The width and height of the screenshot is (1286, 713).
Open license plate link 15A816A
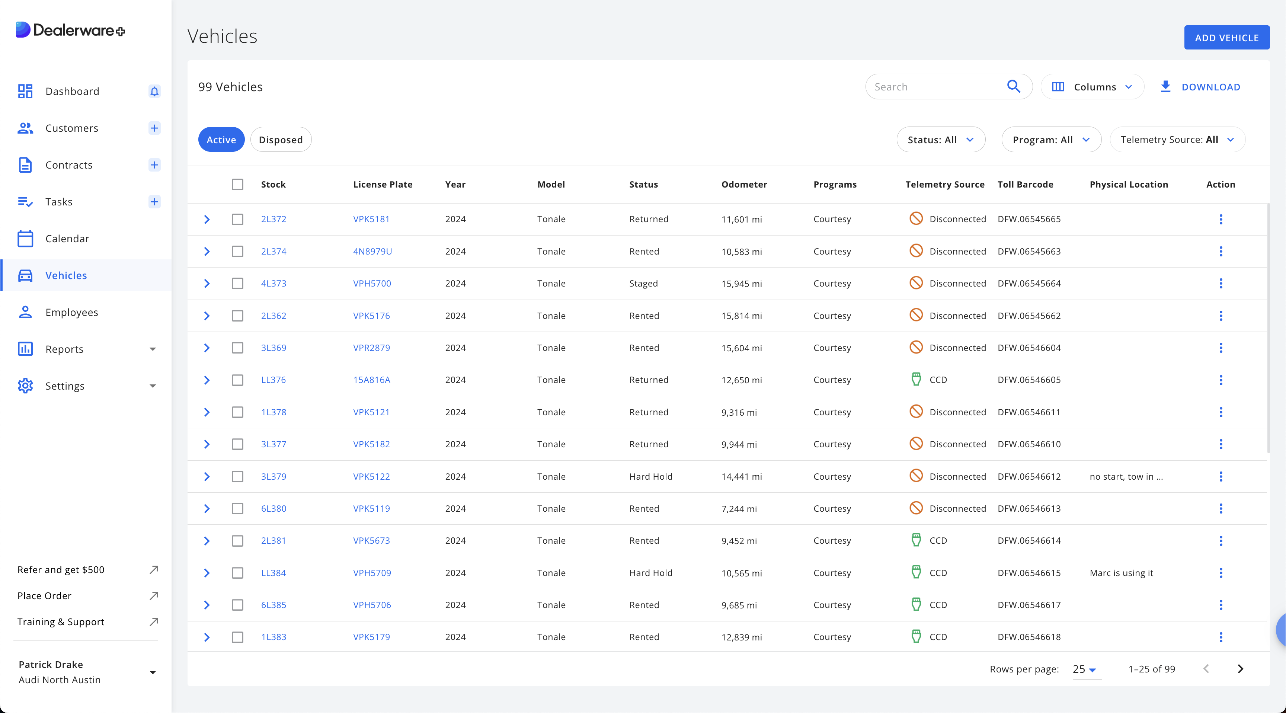pos(371,380)
